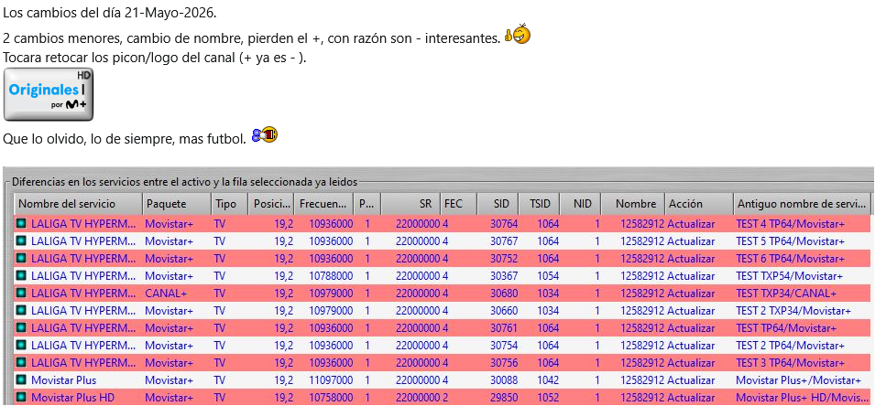Sort by NID column header
This screenshot has width=875, height=406.
tap(580, 204)
